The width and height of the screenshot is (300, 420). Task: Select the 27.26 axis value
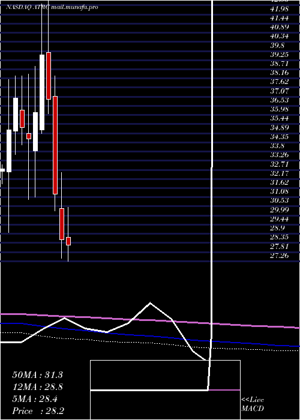pyautogui.click(x=280, y=256)
